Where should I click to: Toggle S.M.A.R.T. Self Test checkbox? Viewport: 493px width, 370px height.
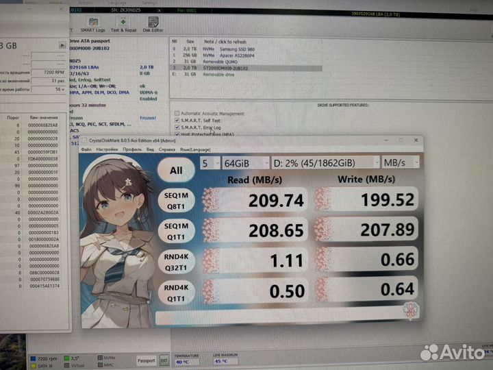[177, 121]
